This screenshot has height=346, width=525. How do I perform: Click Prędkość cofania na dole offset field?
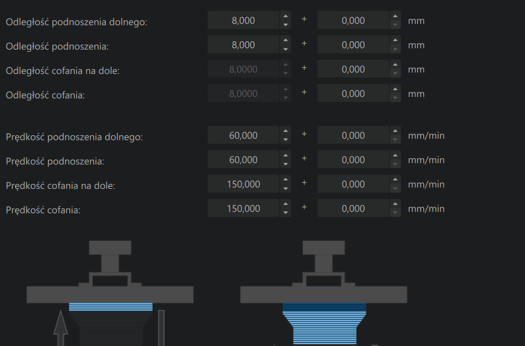tap(353, 184)
